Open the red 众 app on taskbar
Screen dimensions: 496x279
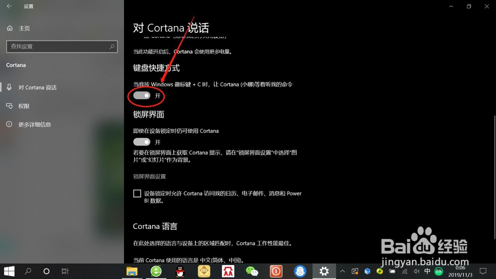click(228, 271)
